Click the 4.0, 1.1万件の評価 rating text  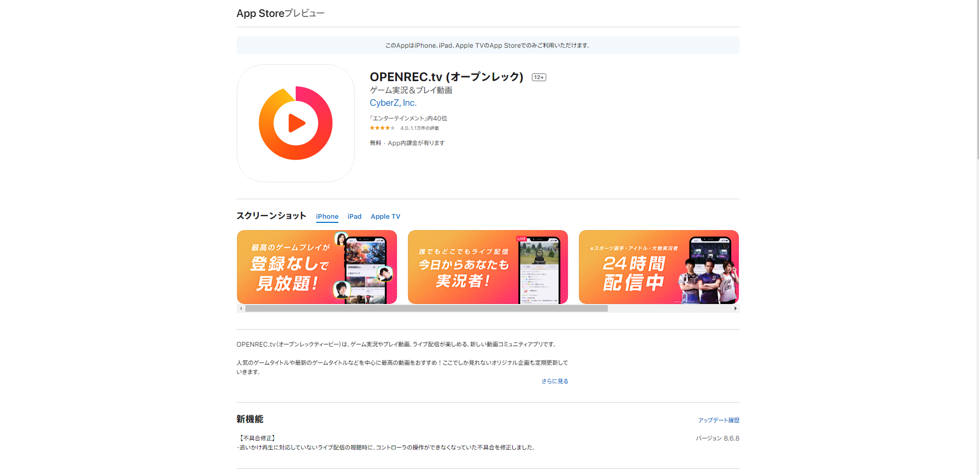coord(419,128)
